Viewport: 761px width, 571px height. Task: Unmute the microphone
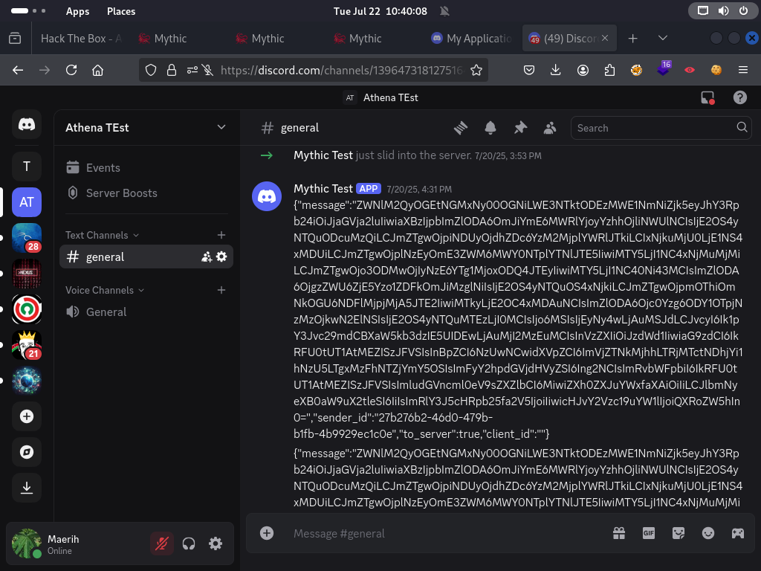click(161, 543)
